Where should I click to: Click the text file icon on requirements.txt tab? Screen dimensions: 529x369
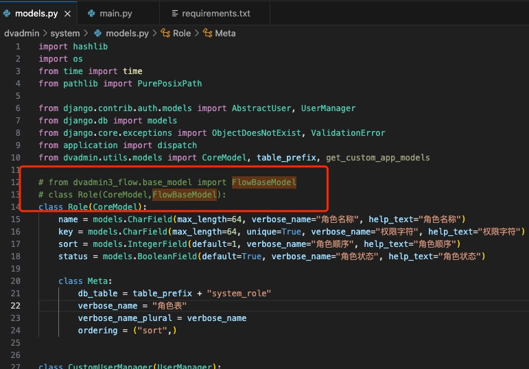(x=175, y=14)
